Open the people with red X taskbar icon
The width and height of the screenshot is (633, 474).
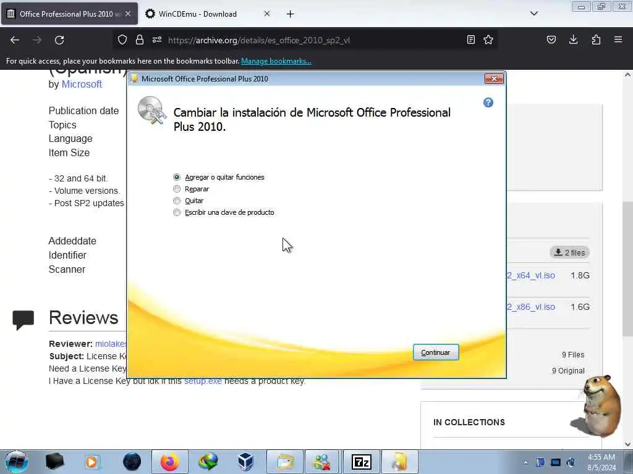(x=322, y=462)
